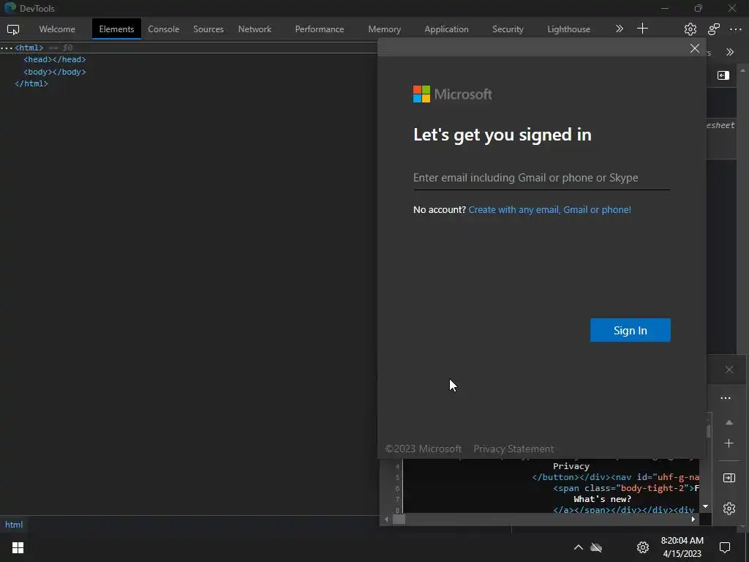This screenshot has width=749, height=562.
Task: Open the notification center icon
Action: coord(725,547)
